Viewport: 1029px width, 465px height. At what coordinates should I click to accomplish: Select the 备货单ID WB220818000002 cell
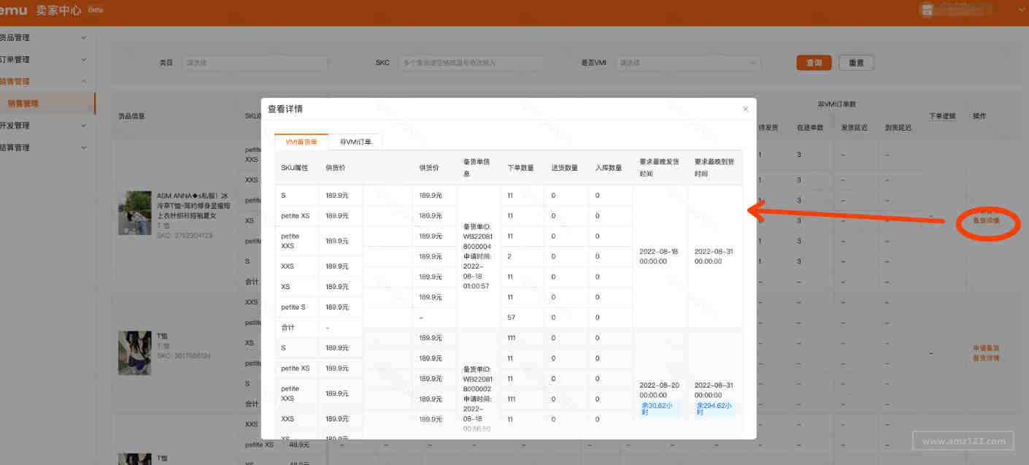[x=478, y=399]
